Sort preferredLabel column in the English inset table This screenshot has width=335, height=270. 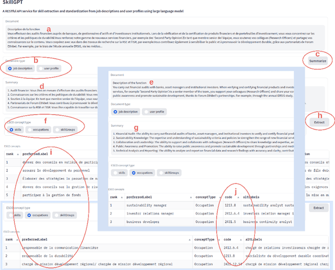191,197
